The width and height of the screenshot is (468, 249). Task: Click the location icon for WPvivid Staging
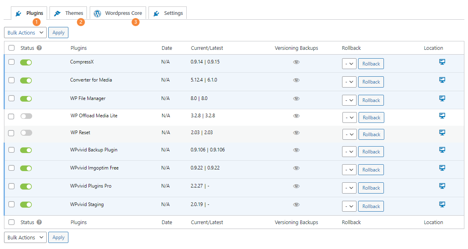[x=442, y=204]
